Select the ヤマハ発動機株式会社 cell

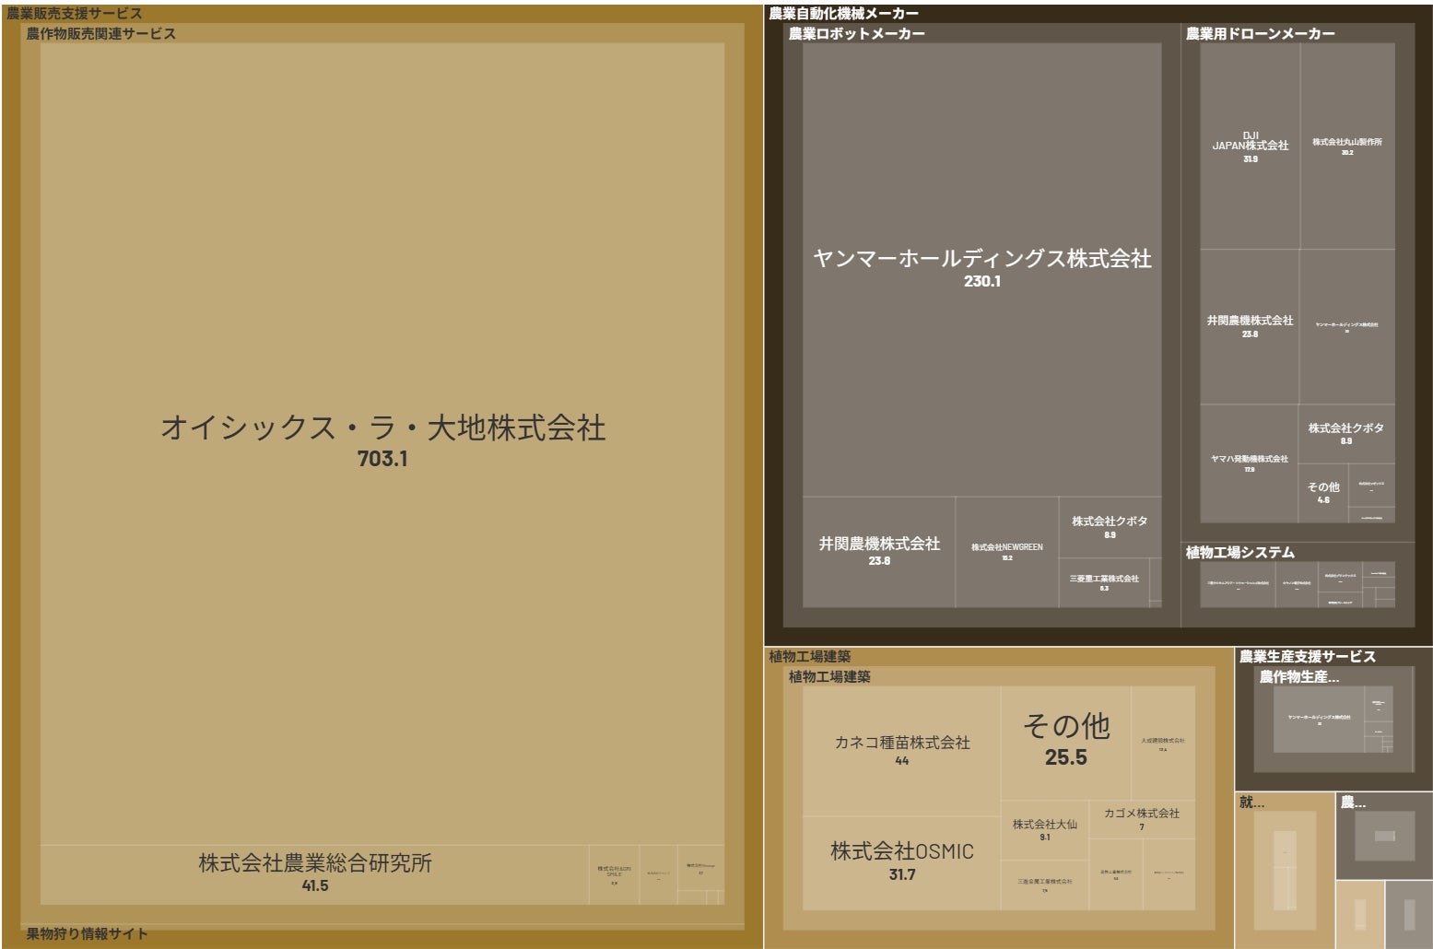(x=1249, y=463)
